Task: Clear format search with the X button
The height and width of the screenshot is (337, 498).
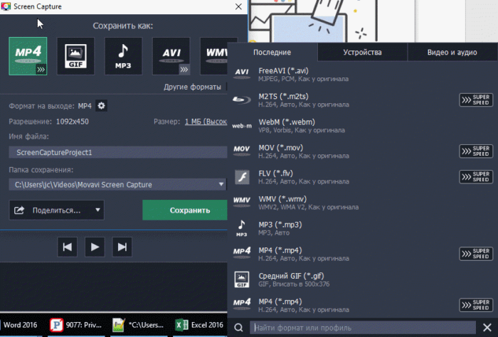Action: 487,328
